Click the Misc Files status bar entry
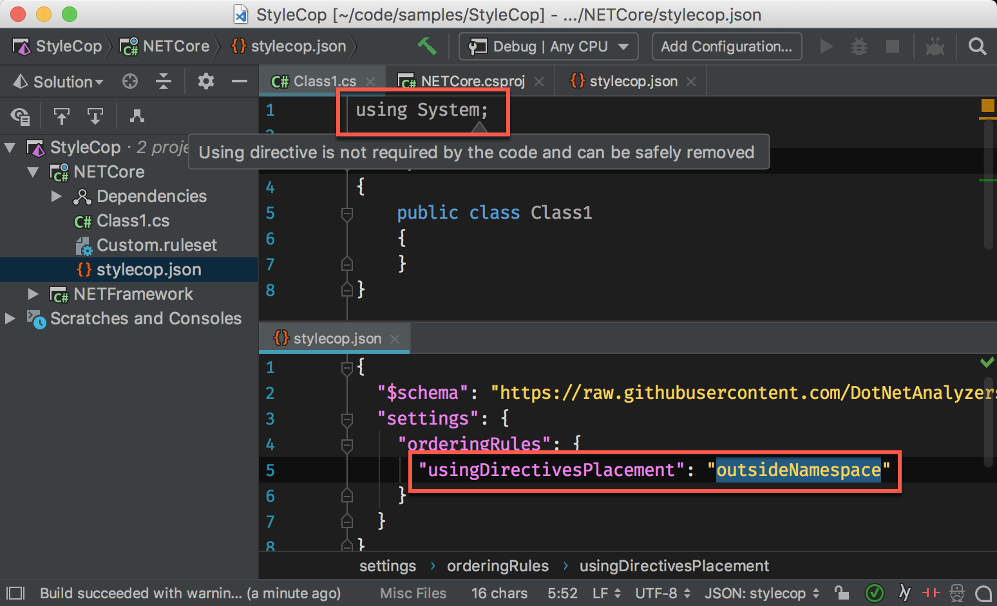997x606 pixels. pos(413,593)
